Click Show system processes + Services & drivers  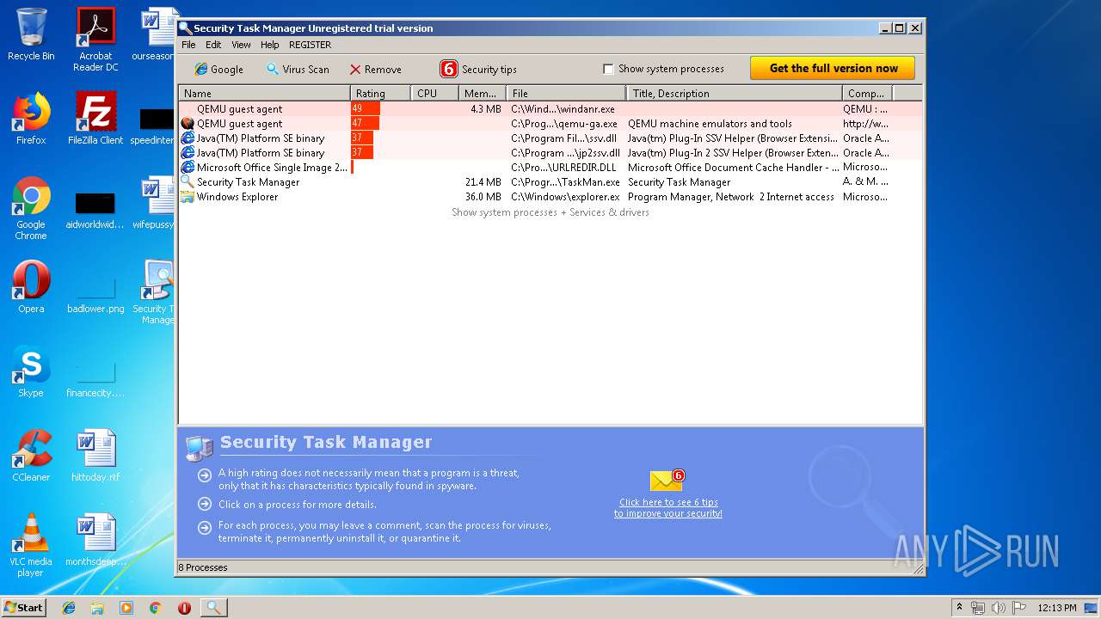pos(550,212)
